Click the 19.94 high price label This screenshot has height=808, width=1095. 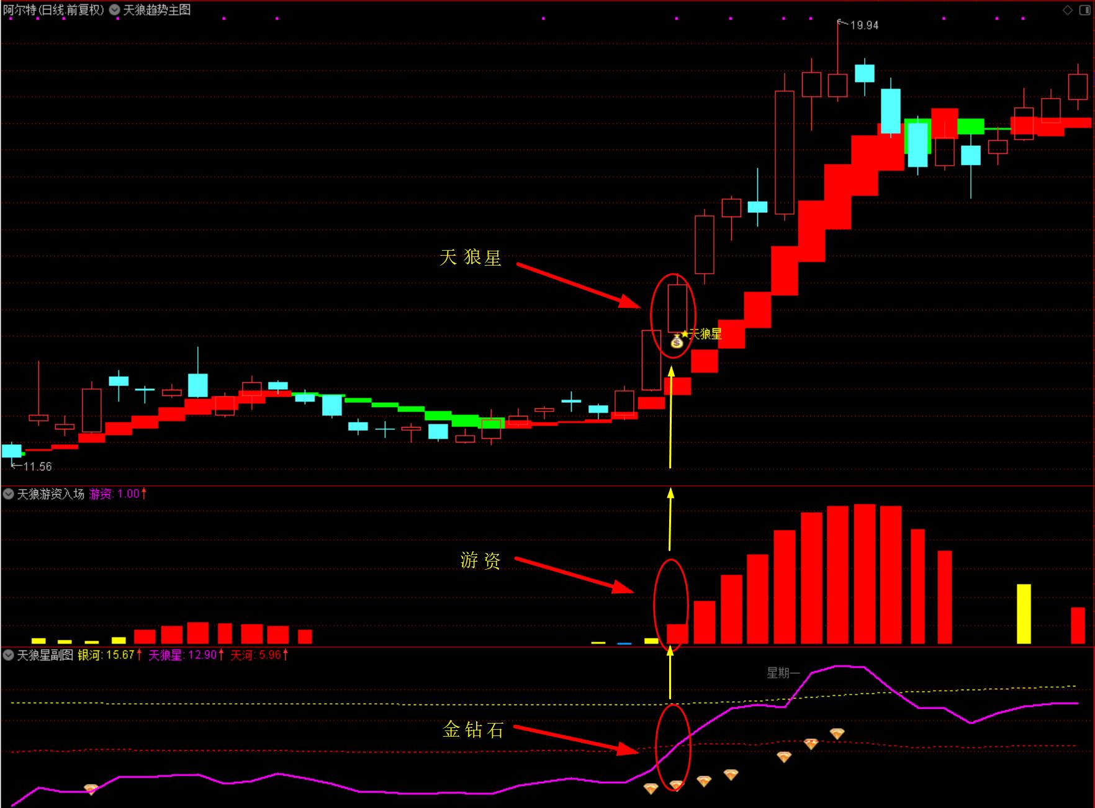tap(864, 25)
